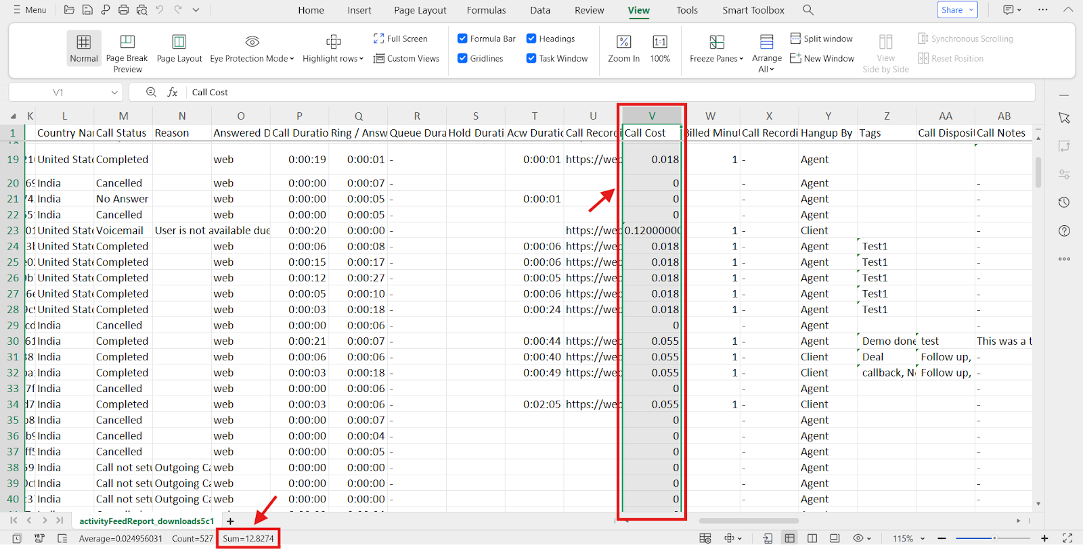Click the settings sliders icon in right sidebar
The height and width of the screenshot is (549, 1083).
coord(1064,174)
